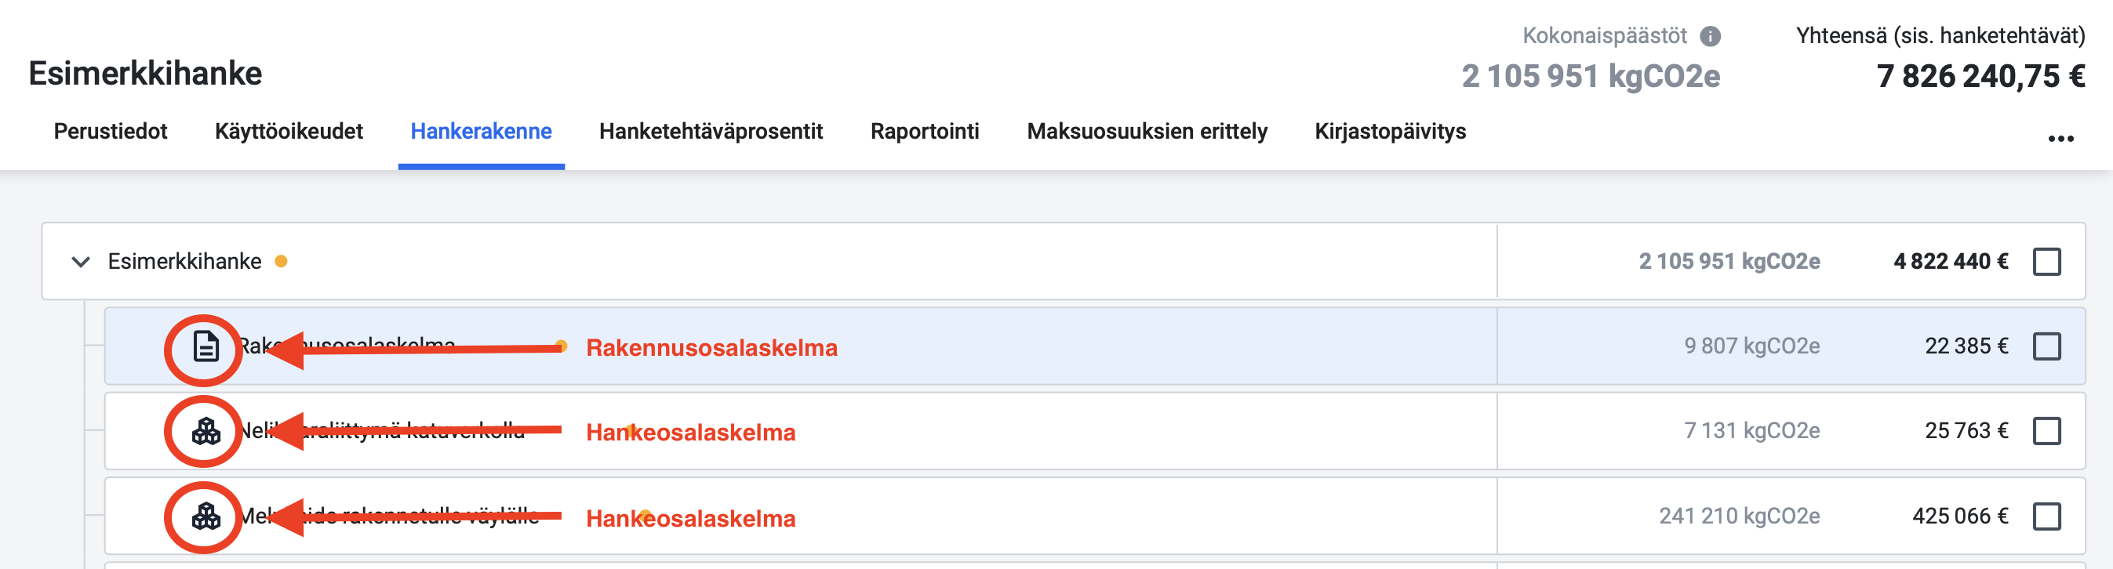
Task: Tick the checkbox in the 25 763 € row
Action: click(2047, 430)
